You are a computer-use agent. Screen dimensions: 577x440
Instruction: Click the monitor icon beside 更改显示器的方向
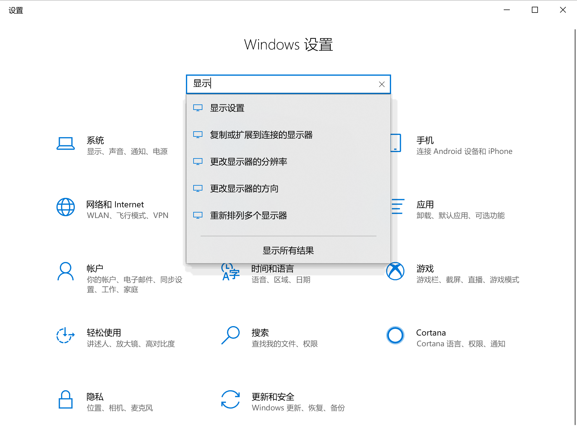coord(198,189)
